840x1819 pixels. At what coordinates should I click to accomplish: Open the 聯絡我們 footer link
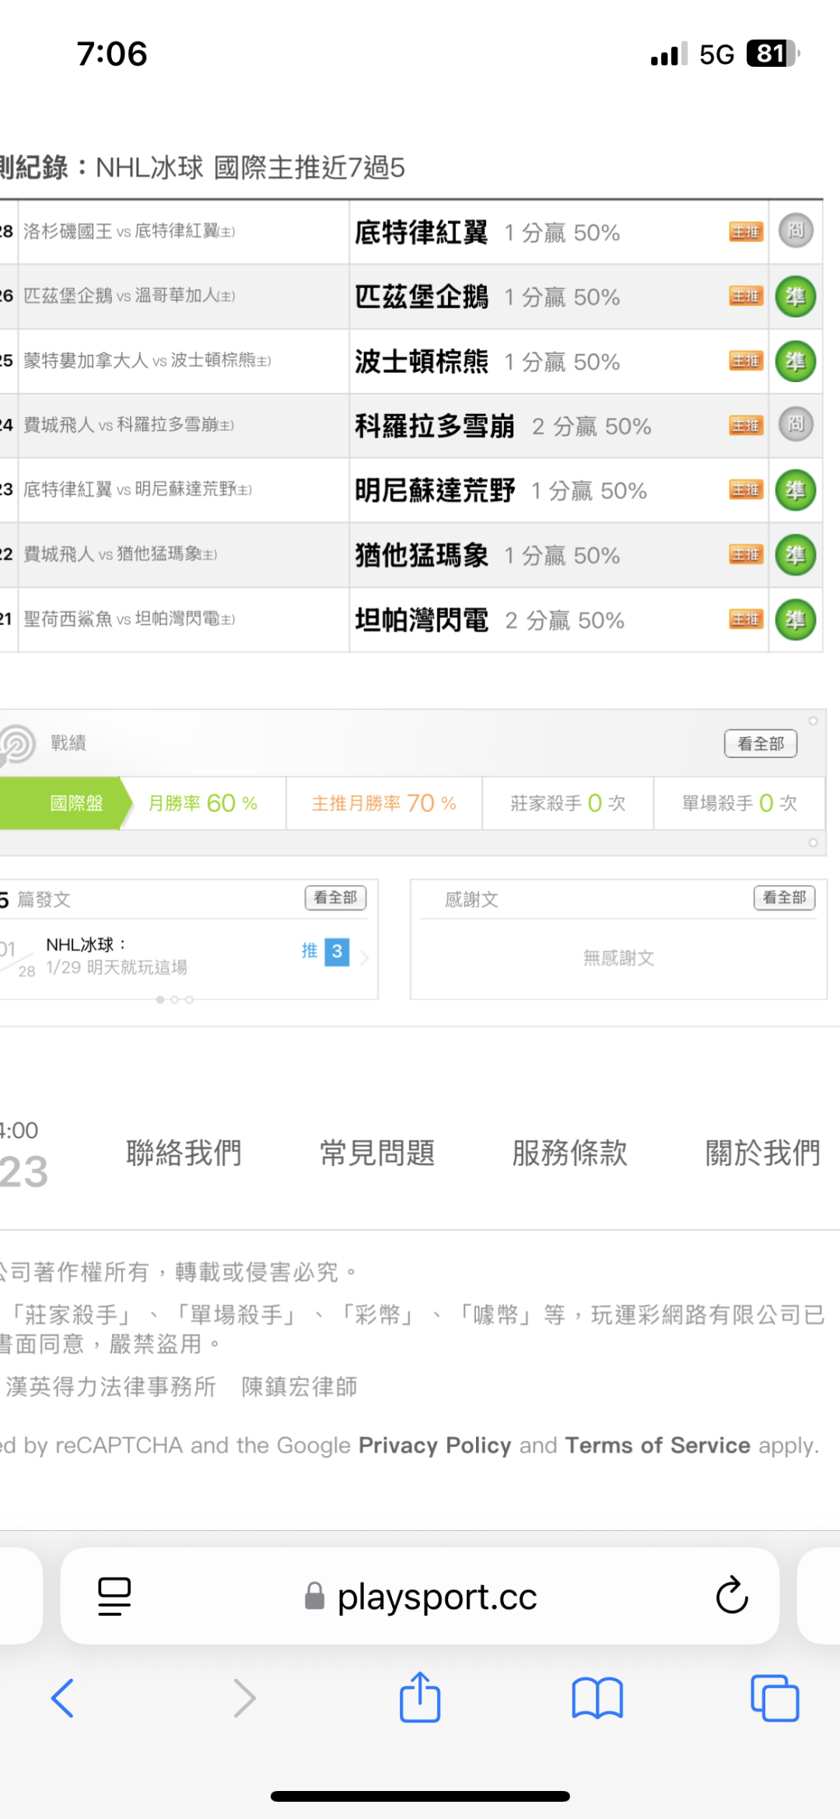tap(184, 1153)
